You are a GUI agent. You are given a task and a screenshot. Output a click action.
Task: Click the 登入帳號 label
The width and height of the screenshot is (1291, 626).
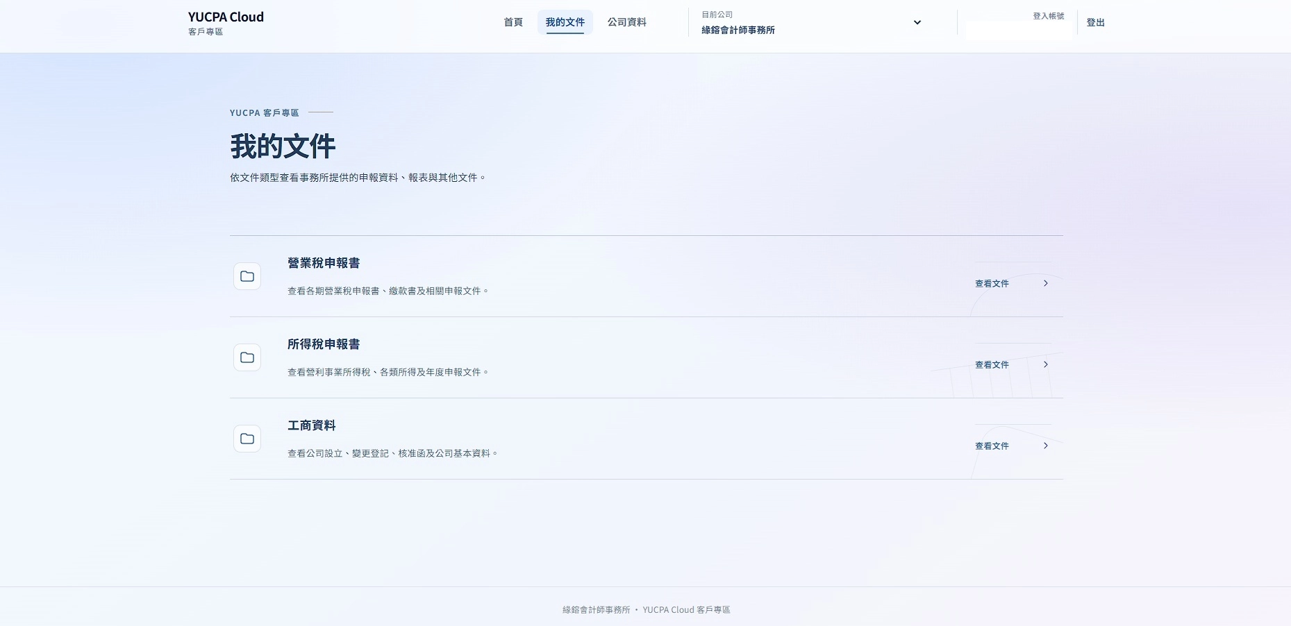1049,16
